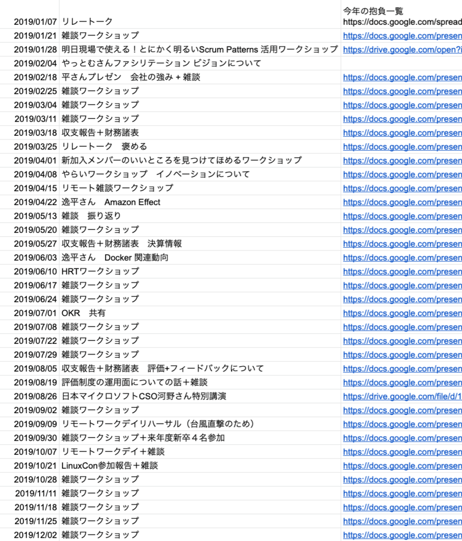This screenshot has width=462, height=541.
Task: Open the link for 逸平さん Docker 関連動向
Action: tap(402, 258)
